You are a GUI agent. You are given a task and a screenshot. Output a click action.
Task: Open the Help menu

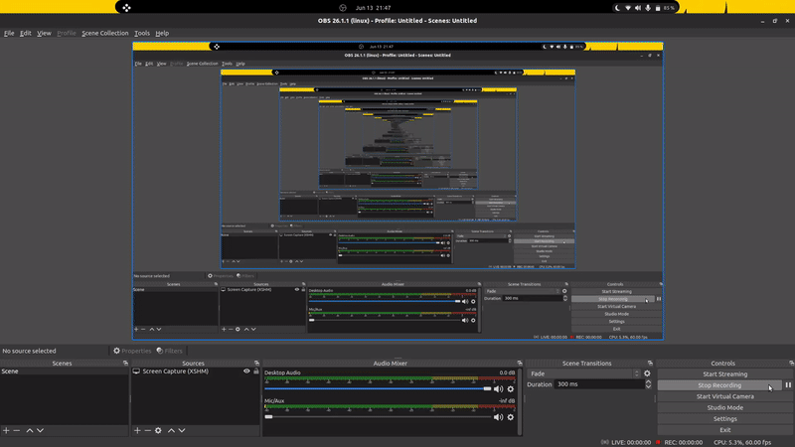pyautogui.click(x=162, y=33)
